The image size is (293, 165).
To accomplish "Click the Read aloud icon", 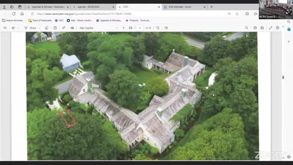I will tap(64, 28).
